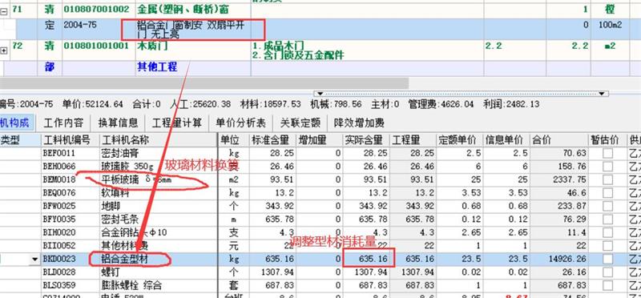Click the 合价 value 2337.75 for 平板玻璃

559,179
